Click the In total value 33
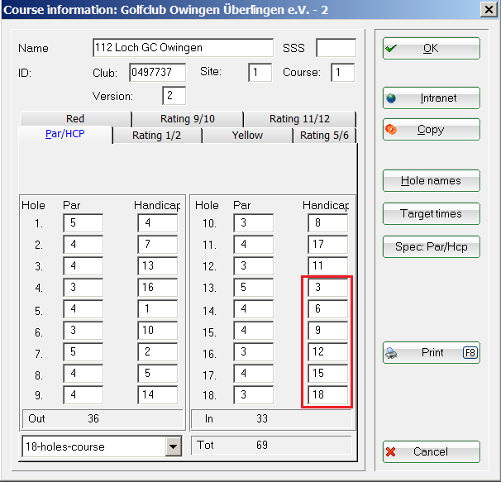Screen dimensions: 501x482 point(262,418)
